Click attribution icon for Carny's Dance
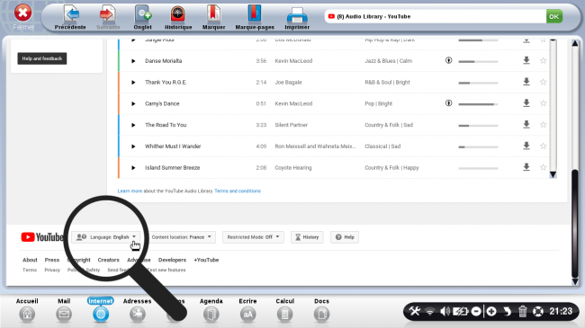The image size is (585, 328). [449, 103]
